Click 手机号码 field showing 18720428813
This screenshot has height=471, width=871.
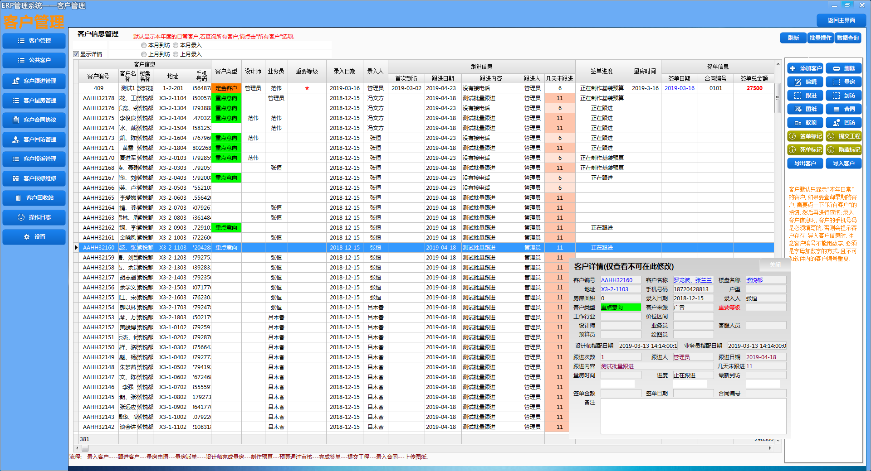pyautogui.click(x=693, y=289)
